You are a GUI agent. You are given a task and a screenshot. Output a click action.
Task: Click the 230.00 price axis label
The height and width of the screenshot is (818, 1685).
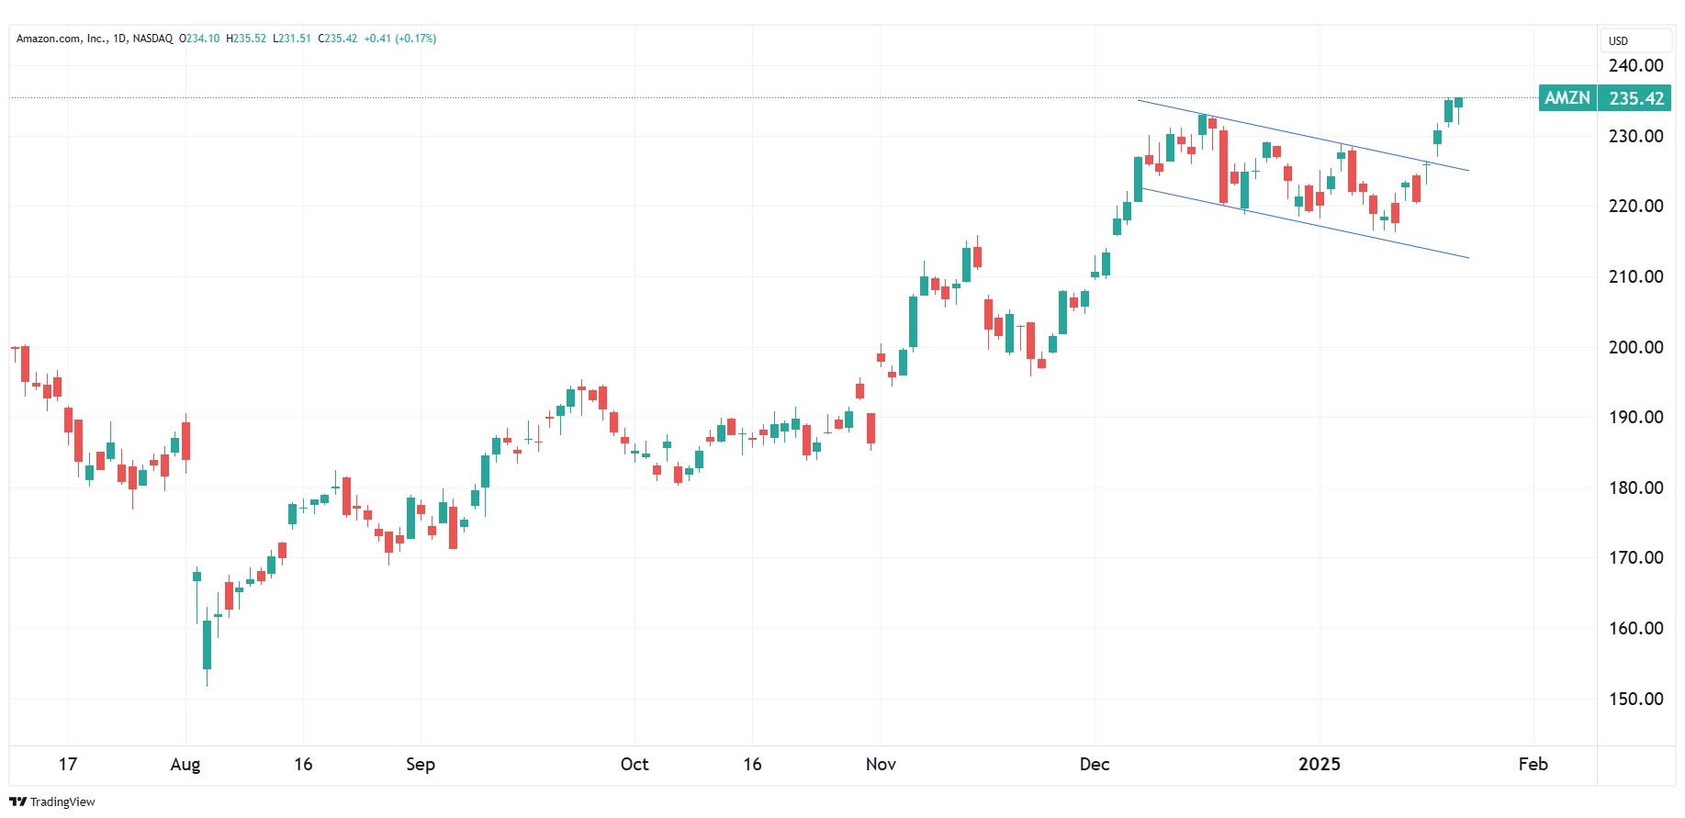point(1635,136)
